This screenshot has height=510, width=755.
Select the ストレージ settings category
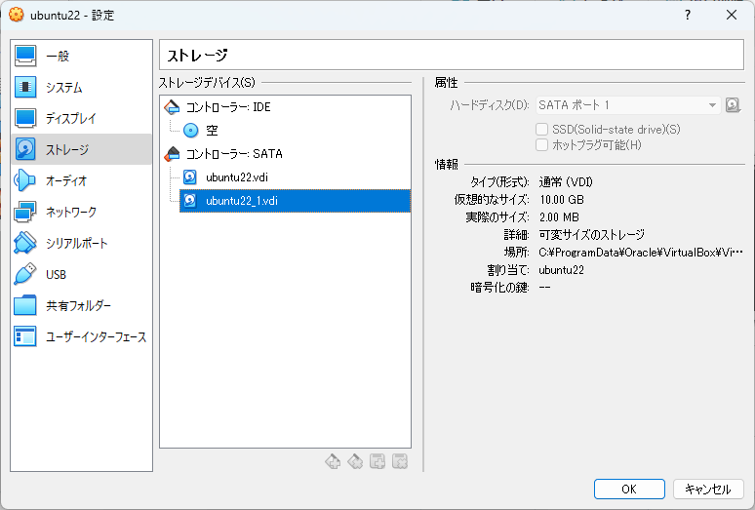81,149
